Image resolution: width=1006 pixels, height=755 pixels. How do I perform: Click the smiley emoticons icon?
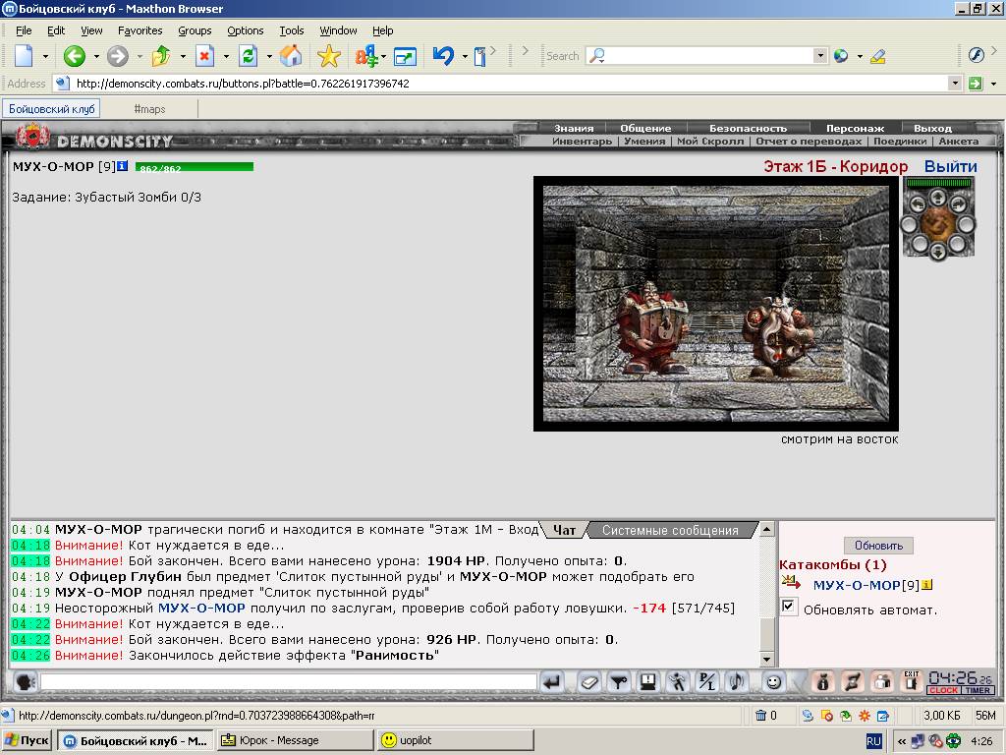pyautogui.click(x=774, y=682)
